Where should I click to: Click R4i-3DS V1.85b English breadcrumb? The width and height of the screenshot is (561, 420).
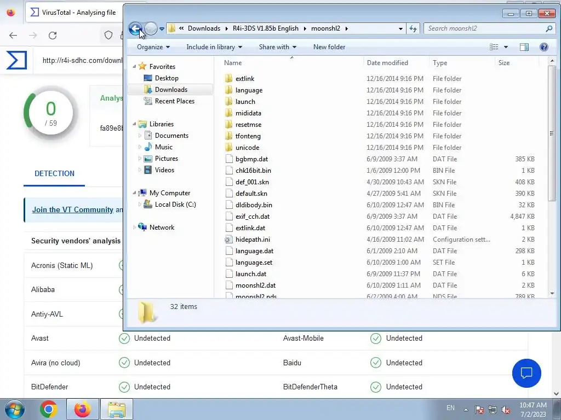coord(266,28)
